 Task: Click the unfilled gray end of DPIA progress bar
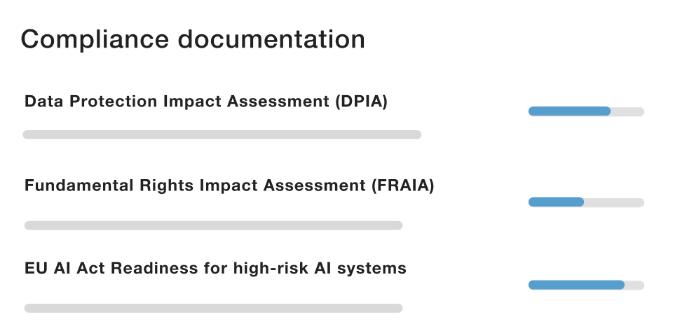tap(627, 112)
